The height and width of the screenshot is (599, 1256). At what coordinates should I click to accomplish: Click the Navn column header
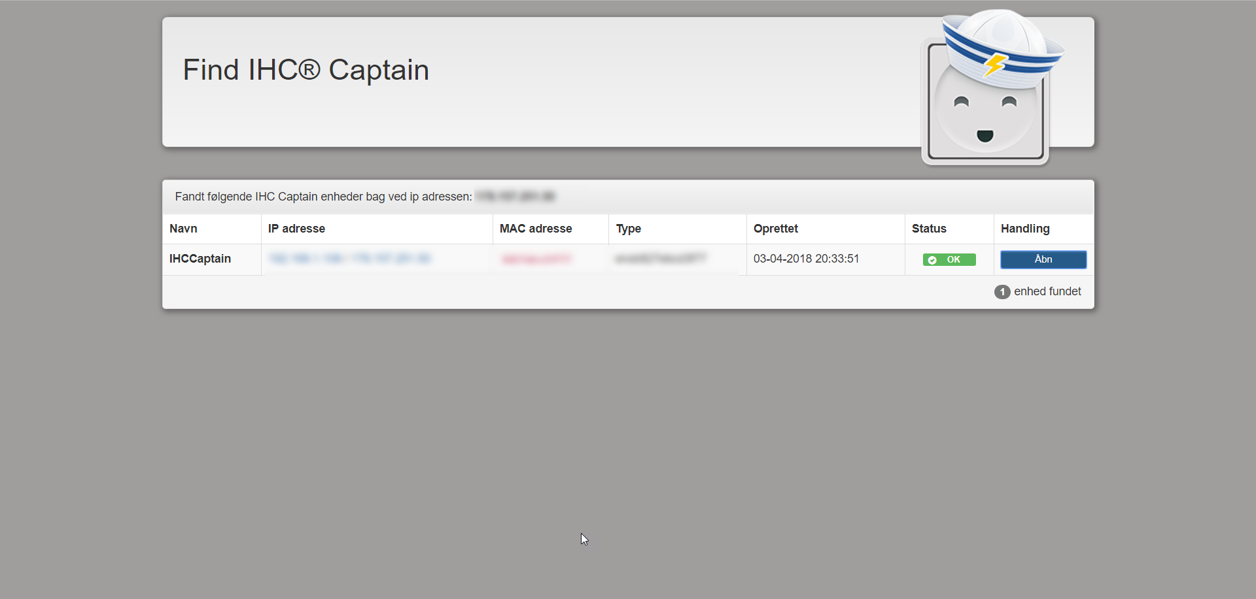coord(183,229)
